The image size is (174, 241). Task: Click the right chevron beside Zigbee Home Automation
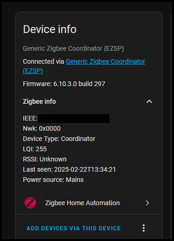(147, 203)
